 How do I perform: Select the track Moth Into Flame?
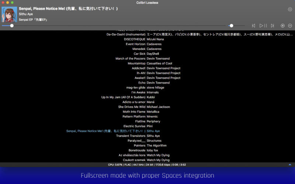pyautogui.click(x=134, y=112)
